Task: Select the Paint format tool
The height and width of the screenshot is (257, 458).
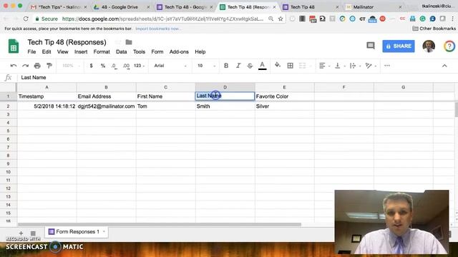Action: click(49, 66)
